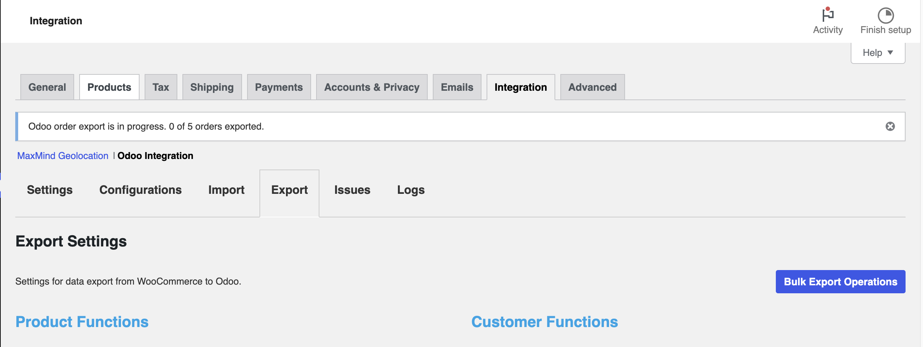Open the Activity panel flag icon
The image size is (923, 347).
coord(827,16)
